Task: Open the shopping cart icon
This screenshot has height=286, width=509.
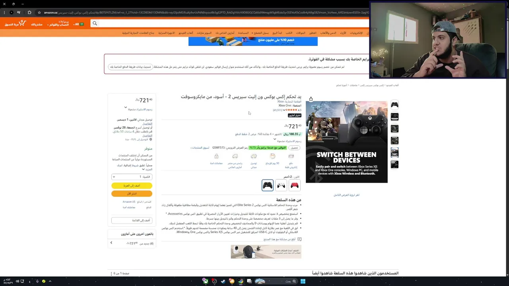Action: pos(22,23)
